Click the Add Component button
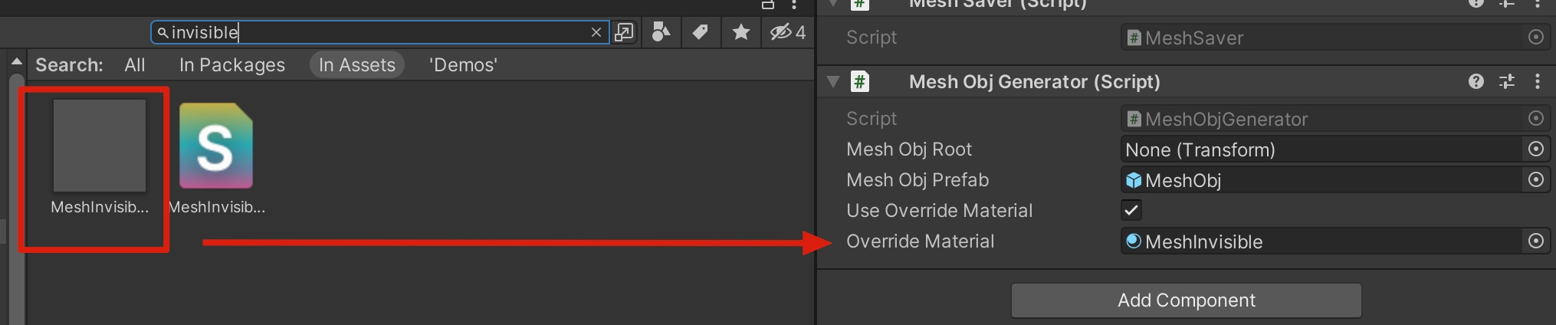 point(1186,300)
